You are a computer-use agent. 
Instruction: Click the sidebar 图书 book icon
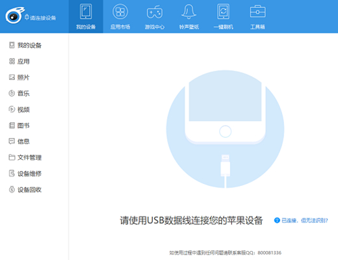(12, 125)
